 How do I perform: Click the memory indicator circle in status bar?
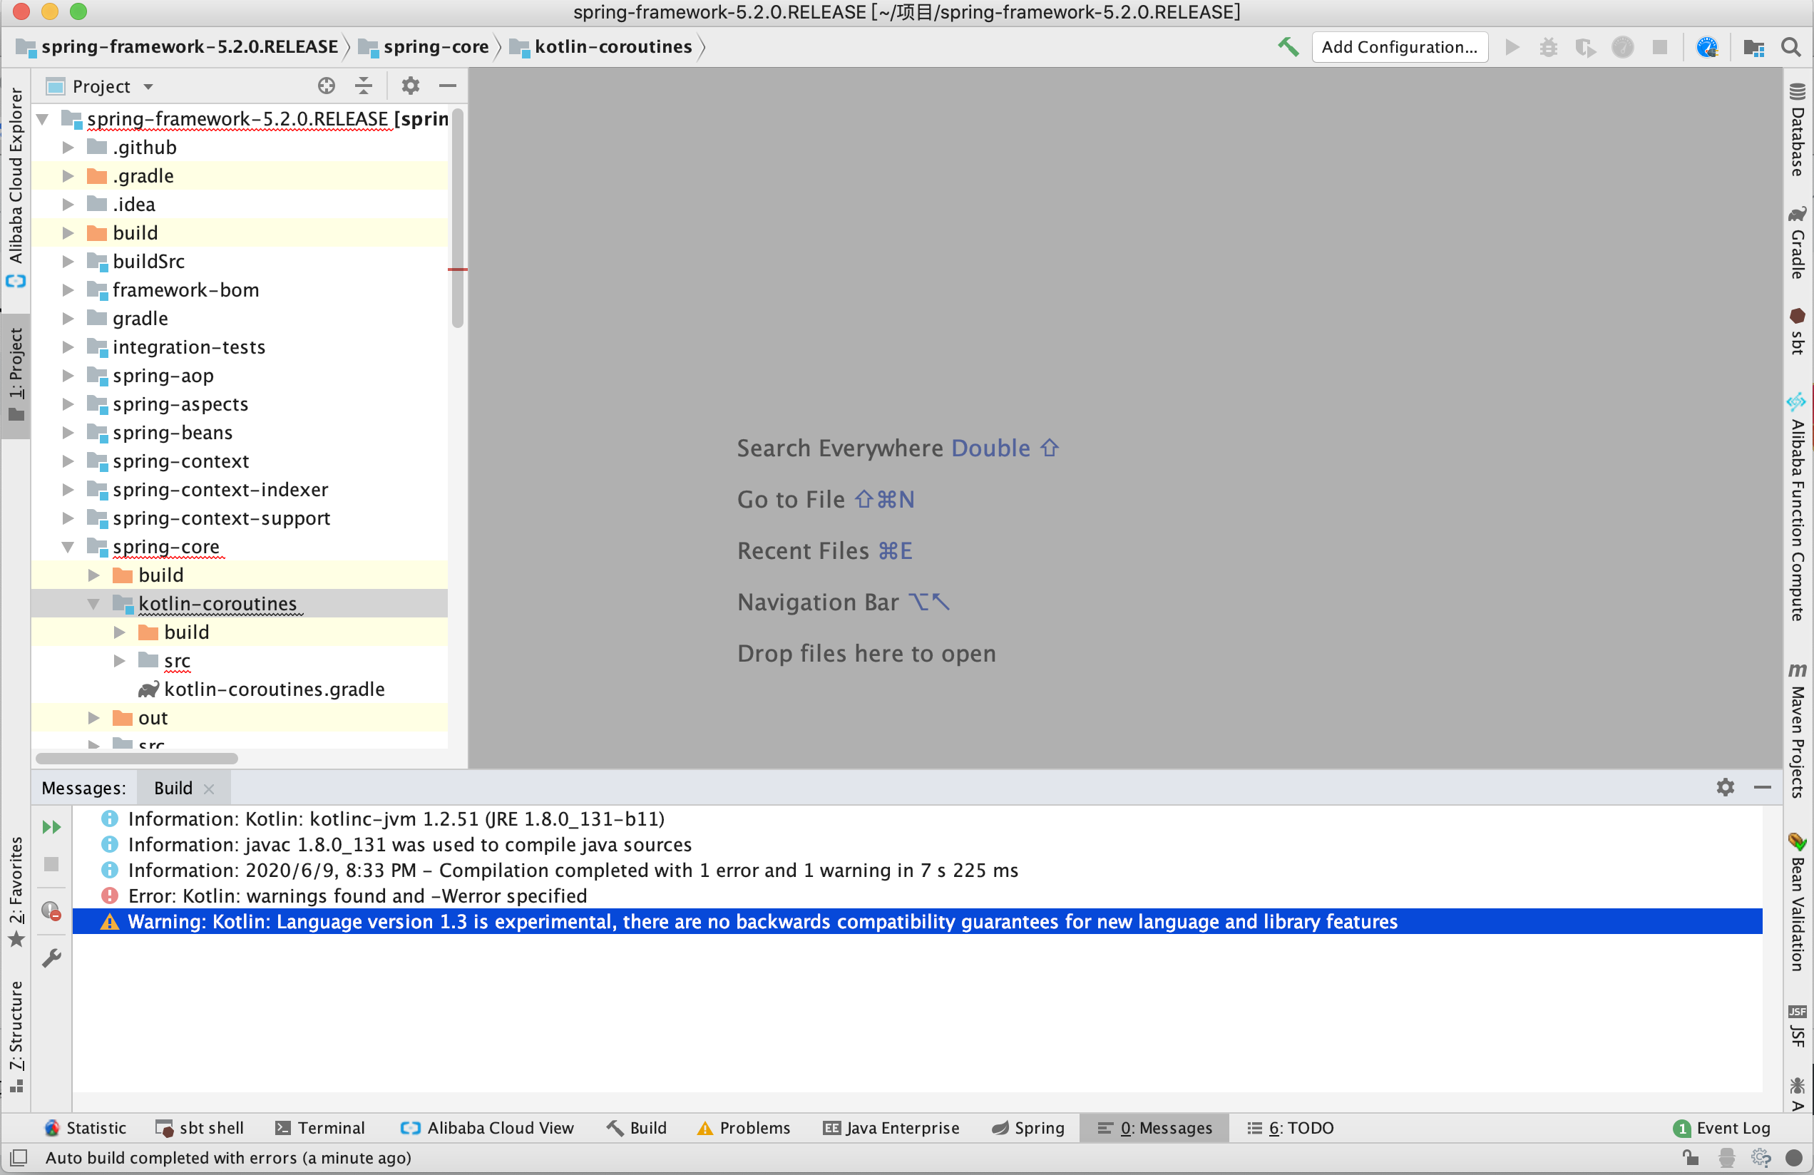(x=1794, y=1158)
